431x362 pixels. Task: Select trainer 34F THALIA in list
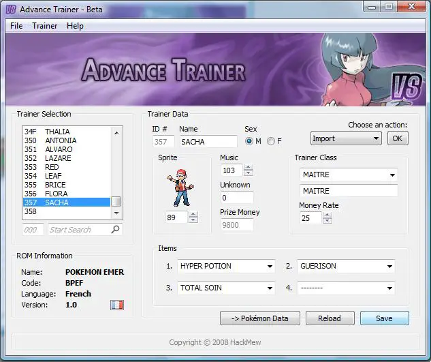pos(67,132)
